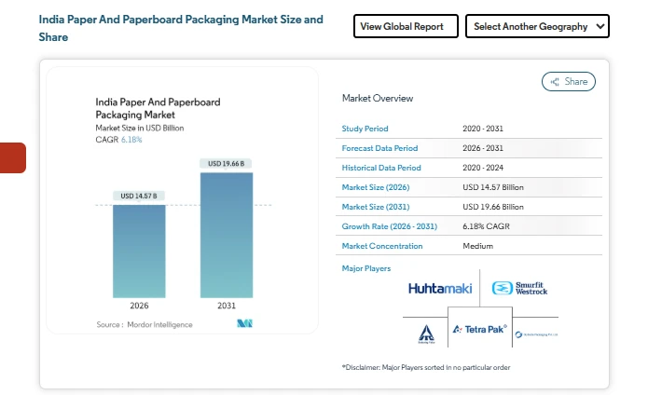Click the View Global Report button

(x=406, y=27)
